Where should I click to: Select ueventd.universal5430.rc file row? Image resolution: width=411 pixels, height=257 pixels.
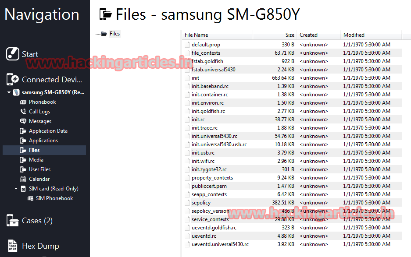pyautogui.click(x=292, y=244)
